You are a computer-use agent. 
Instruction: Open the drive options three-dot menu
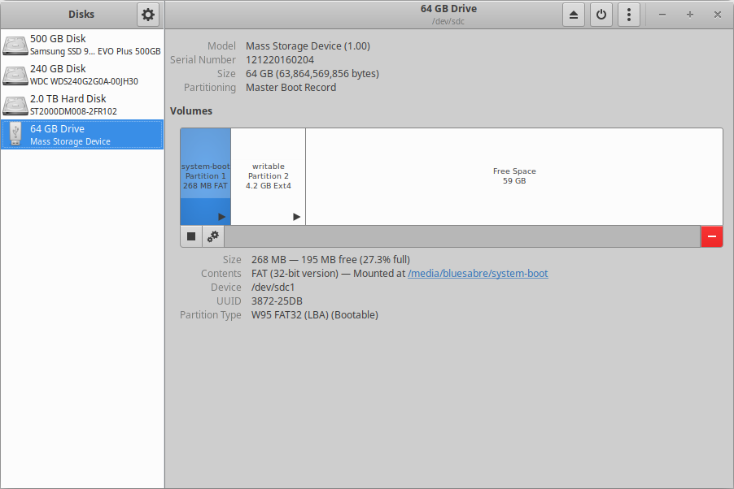tap(629, 14)
